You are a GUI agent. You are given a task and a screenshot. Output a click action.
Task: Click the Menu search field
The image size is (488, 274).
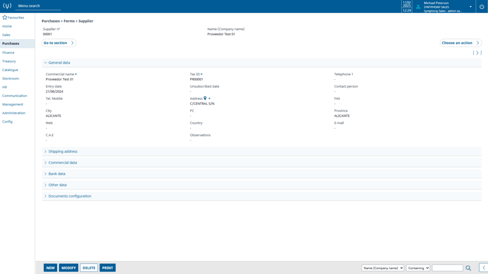(x=38, y=6)
